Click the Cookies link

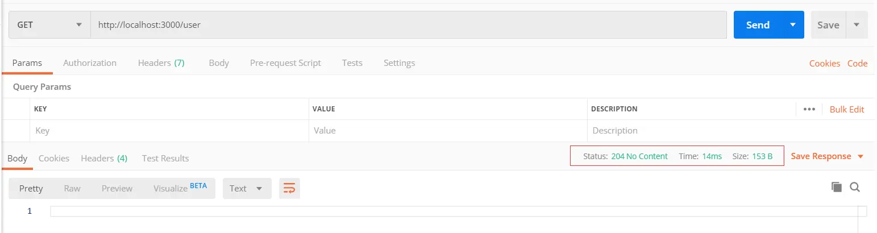click(x=824, y=64)
